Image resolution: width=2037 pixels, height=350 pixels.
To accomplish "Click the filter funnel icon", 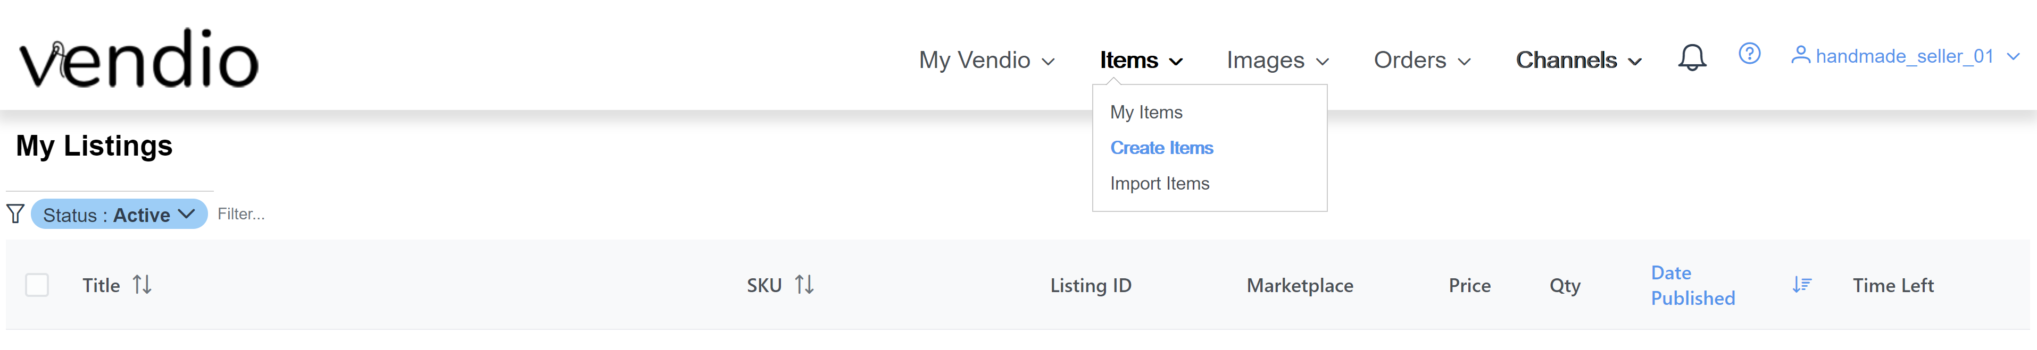I will point(16,214).
